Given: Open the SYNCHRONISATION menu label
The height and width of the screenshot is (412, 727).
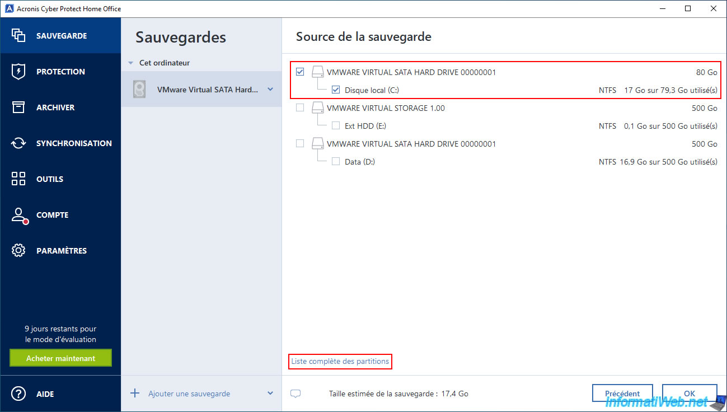Looking at the screenshot, I should pos(74,143).
